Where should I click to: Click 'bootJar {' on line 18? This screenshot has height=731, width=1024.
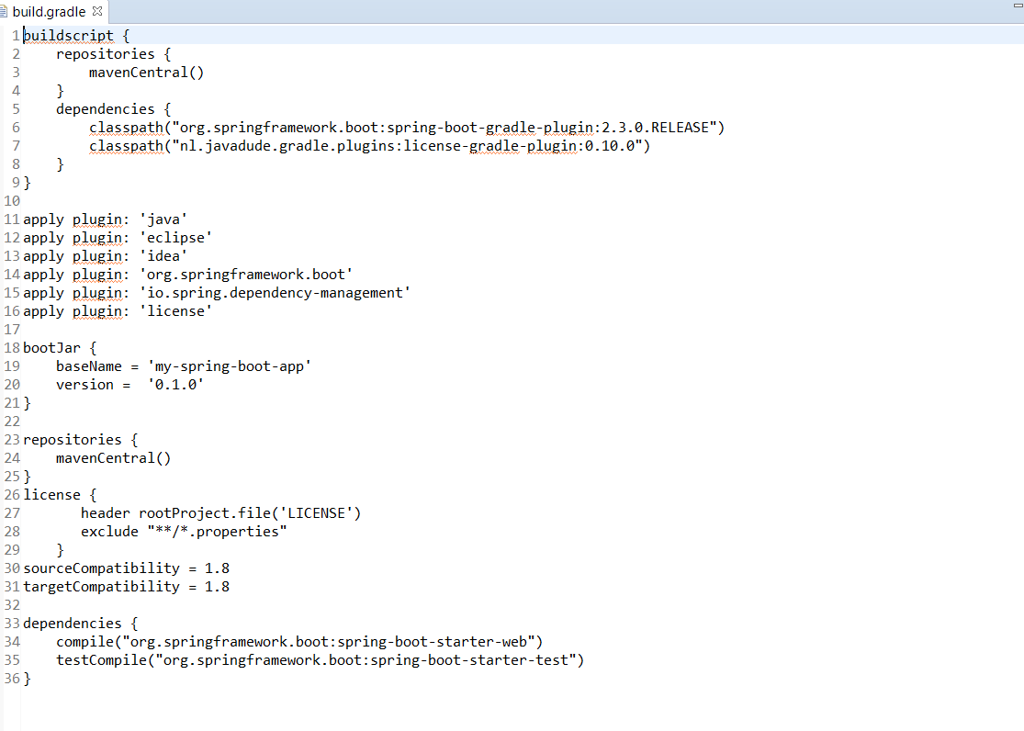pyautogui.click(x=60, y=347)
